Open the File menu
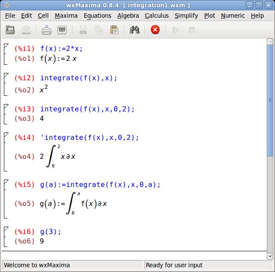Image resolution: width=275 pixels, height=272 pixels. [10, 16]
